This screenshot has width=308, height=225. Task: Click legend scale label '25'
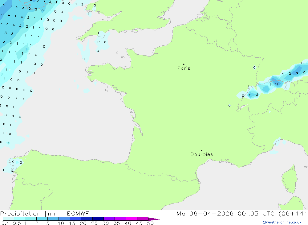pyautogui.click(x=94, y=223)
